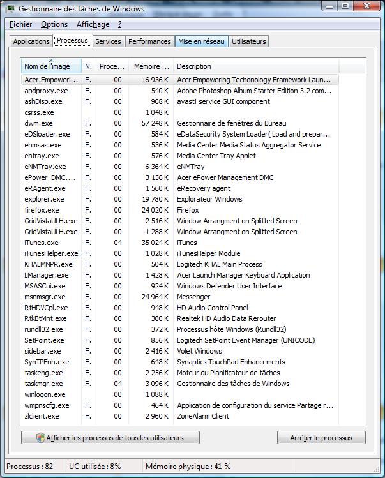
Task: Switch to Mise en réseau tab
Action: pos(201,41)
